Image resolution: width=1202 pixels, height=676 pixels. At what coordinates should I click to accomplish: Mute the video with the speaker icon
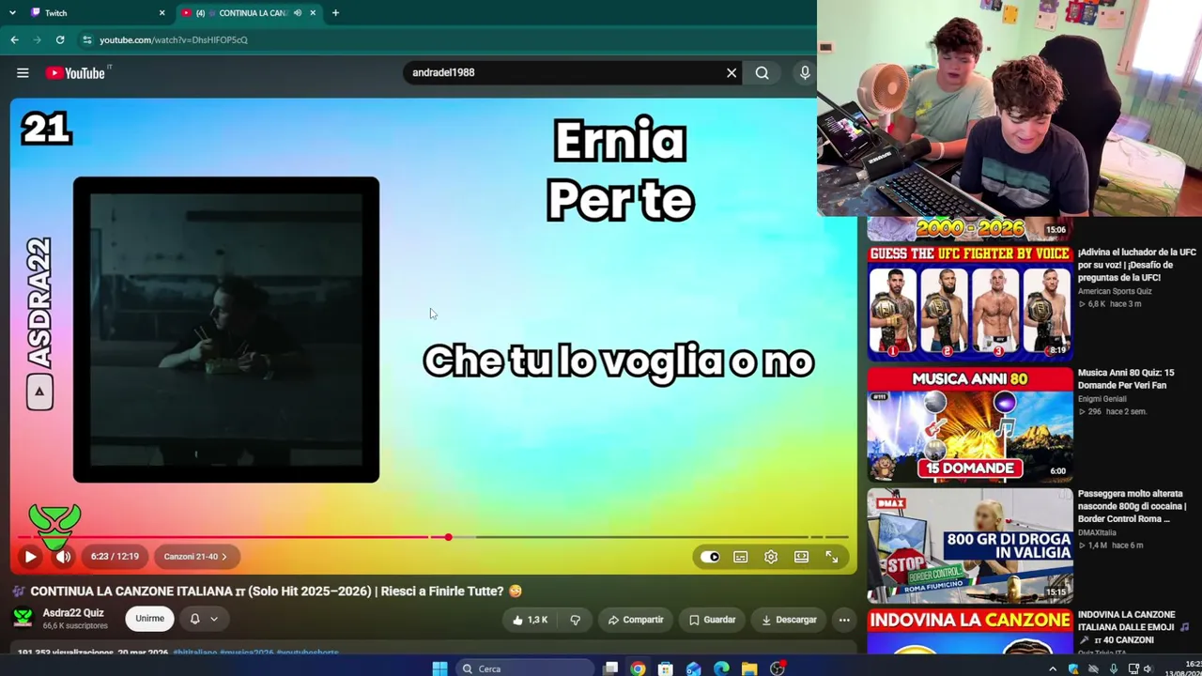click(x=63, y=557)
